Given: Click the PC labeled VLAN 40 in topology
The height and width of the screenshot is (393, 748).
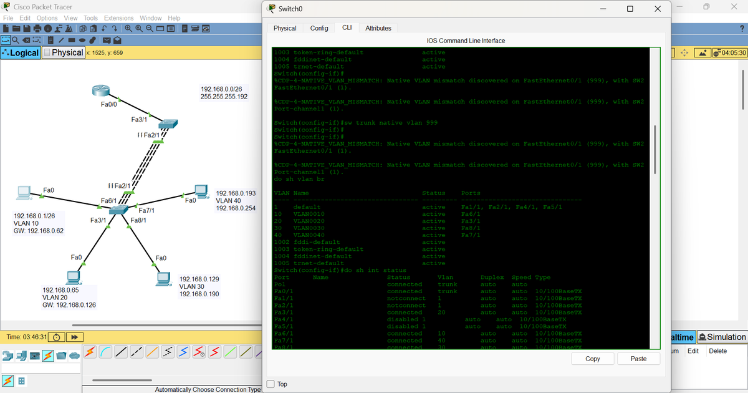Looking at the screenshot, I should 201,191.
